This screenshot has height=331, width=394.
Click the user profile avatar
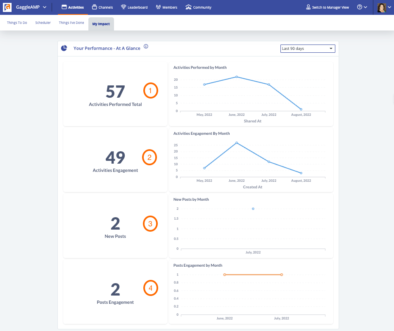(382, 7)
